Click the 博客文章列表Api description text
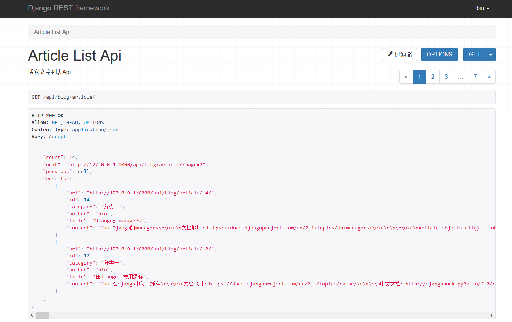 [49, 72]
